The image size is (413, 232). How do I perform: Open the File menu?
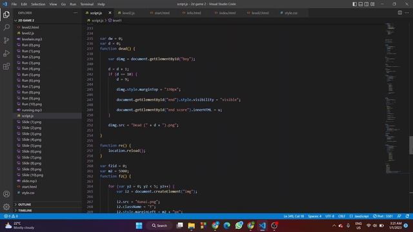[x=14, y=5]
